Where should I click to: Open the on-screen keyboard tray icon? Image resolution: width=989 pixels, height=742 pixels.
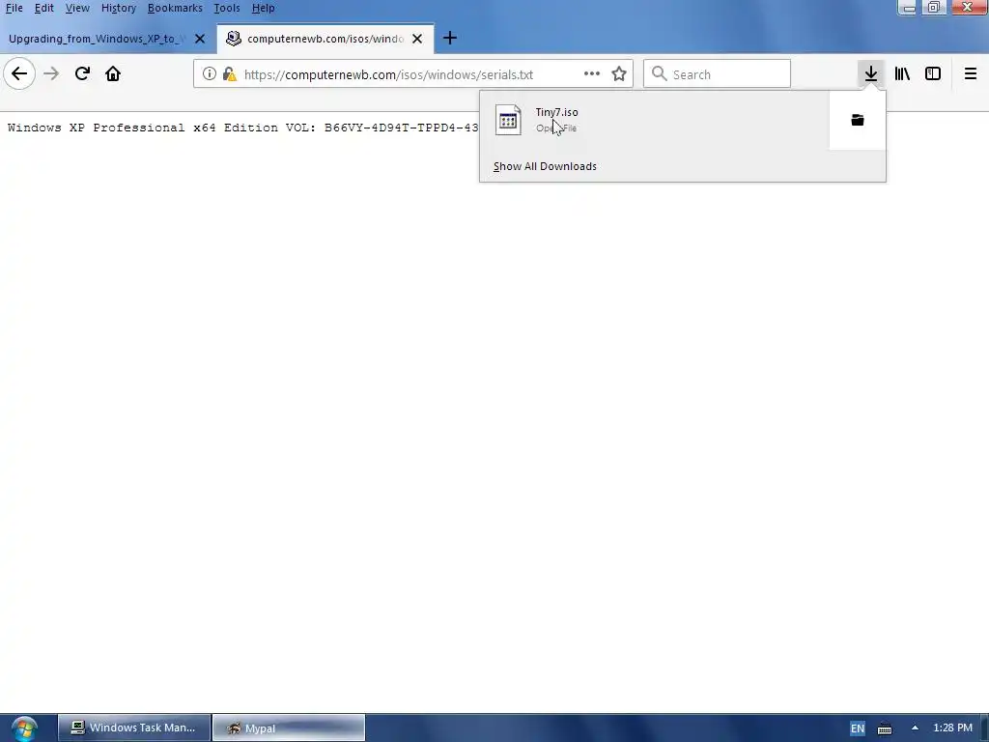click(x=885, y=728)
